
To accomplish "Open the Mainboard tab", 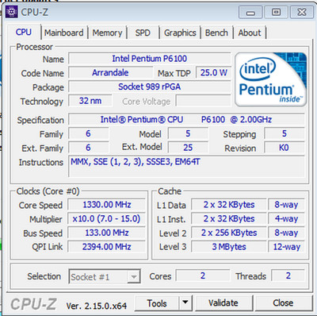I will (x=64, y=33).
